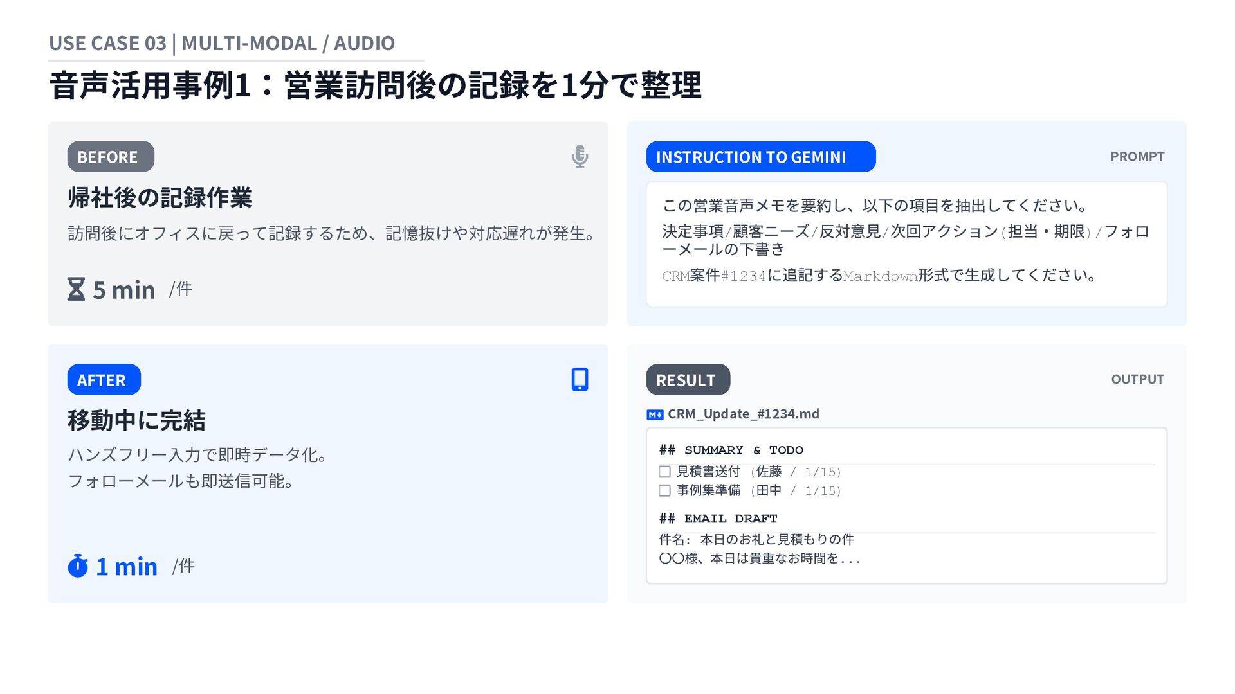Click the INSTRUCTION TO GEMINI badge
This screenshot has width=1235, height=694.
(760, 157)
